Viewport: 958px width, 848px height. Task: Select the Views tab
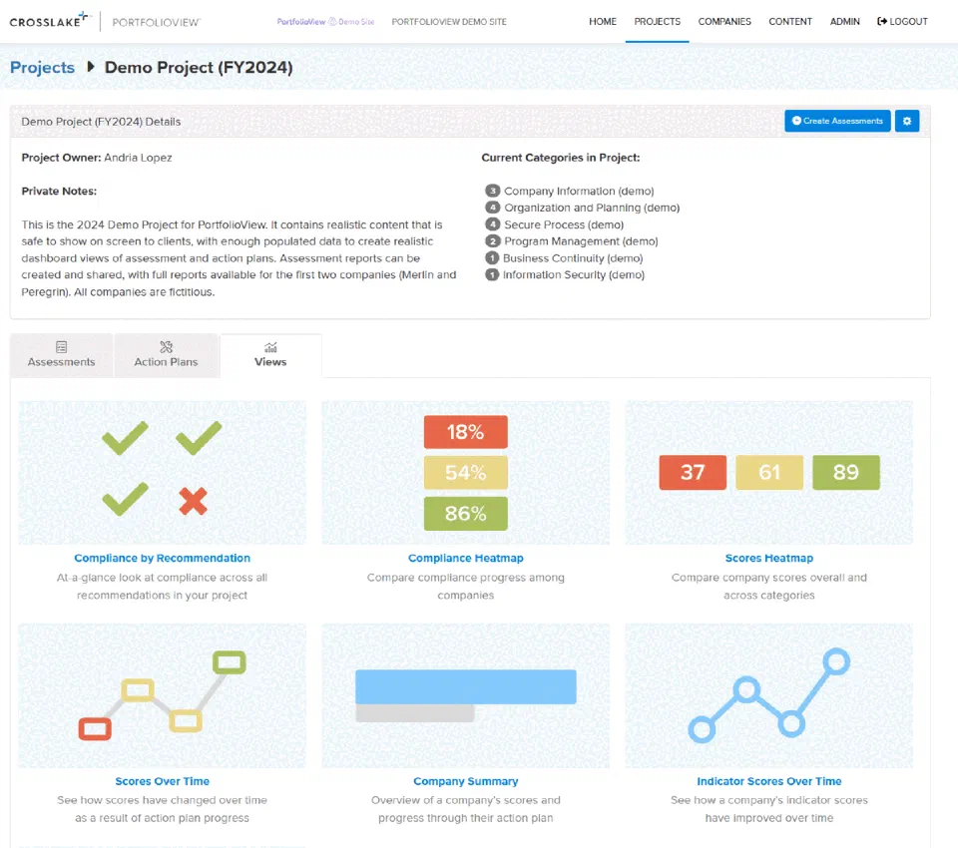pyautogui.click(x=270, y=355)
